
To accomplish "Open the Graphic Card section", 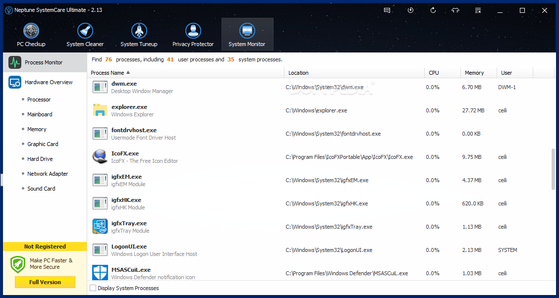I will coord(43,144).
